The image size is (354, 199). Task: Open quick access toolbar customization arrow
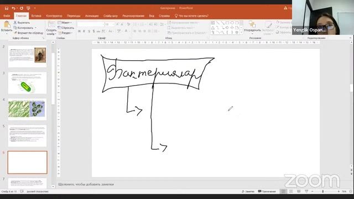point(35,8)
